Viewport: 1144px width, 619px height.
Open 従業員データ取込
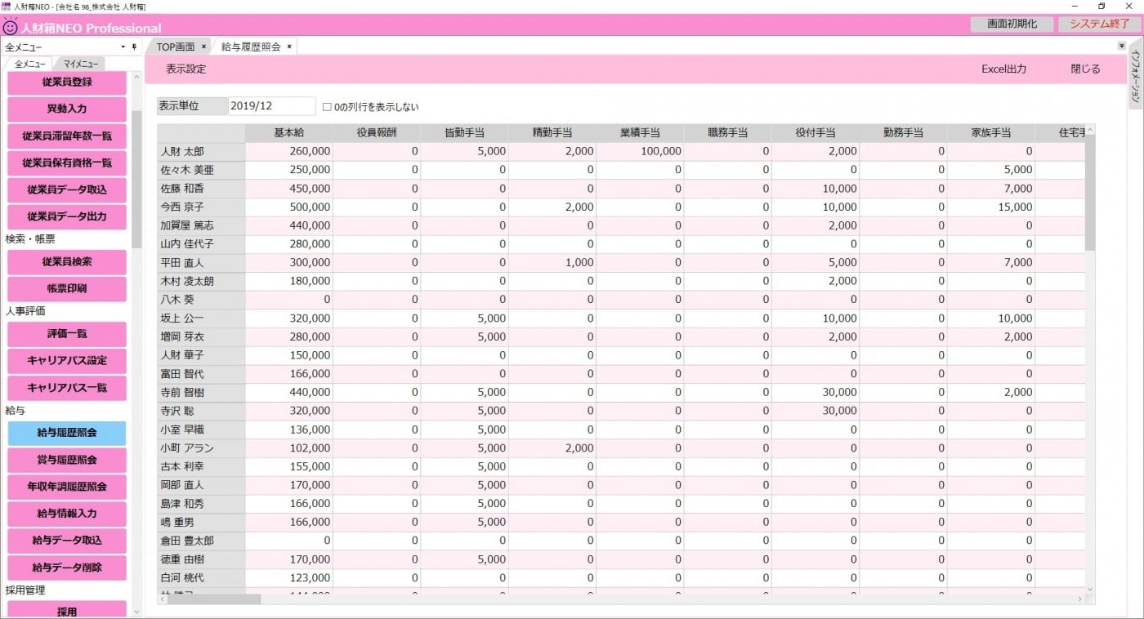coord(67,189)
